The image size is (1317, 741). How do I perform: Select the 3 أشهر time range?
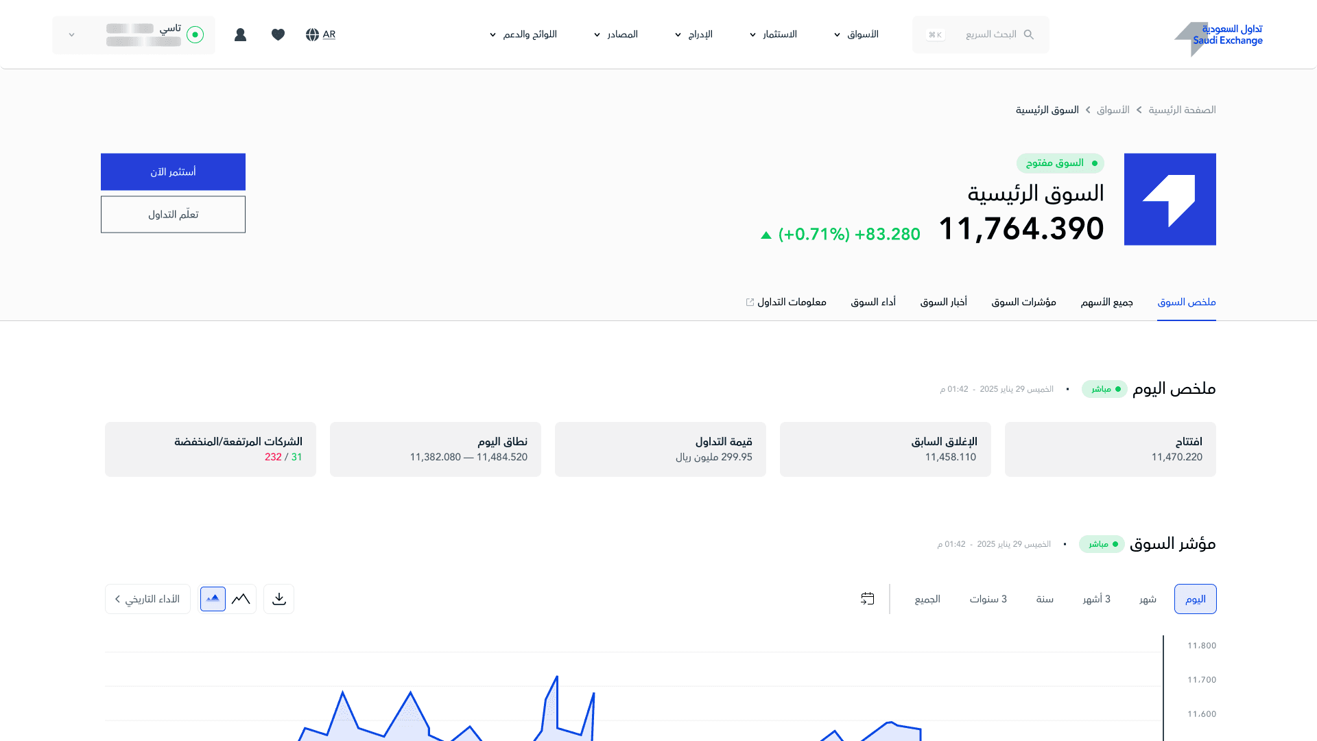coord(1096,599)
